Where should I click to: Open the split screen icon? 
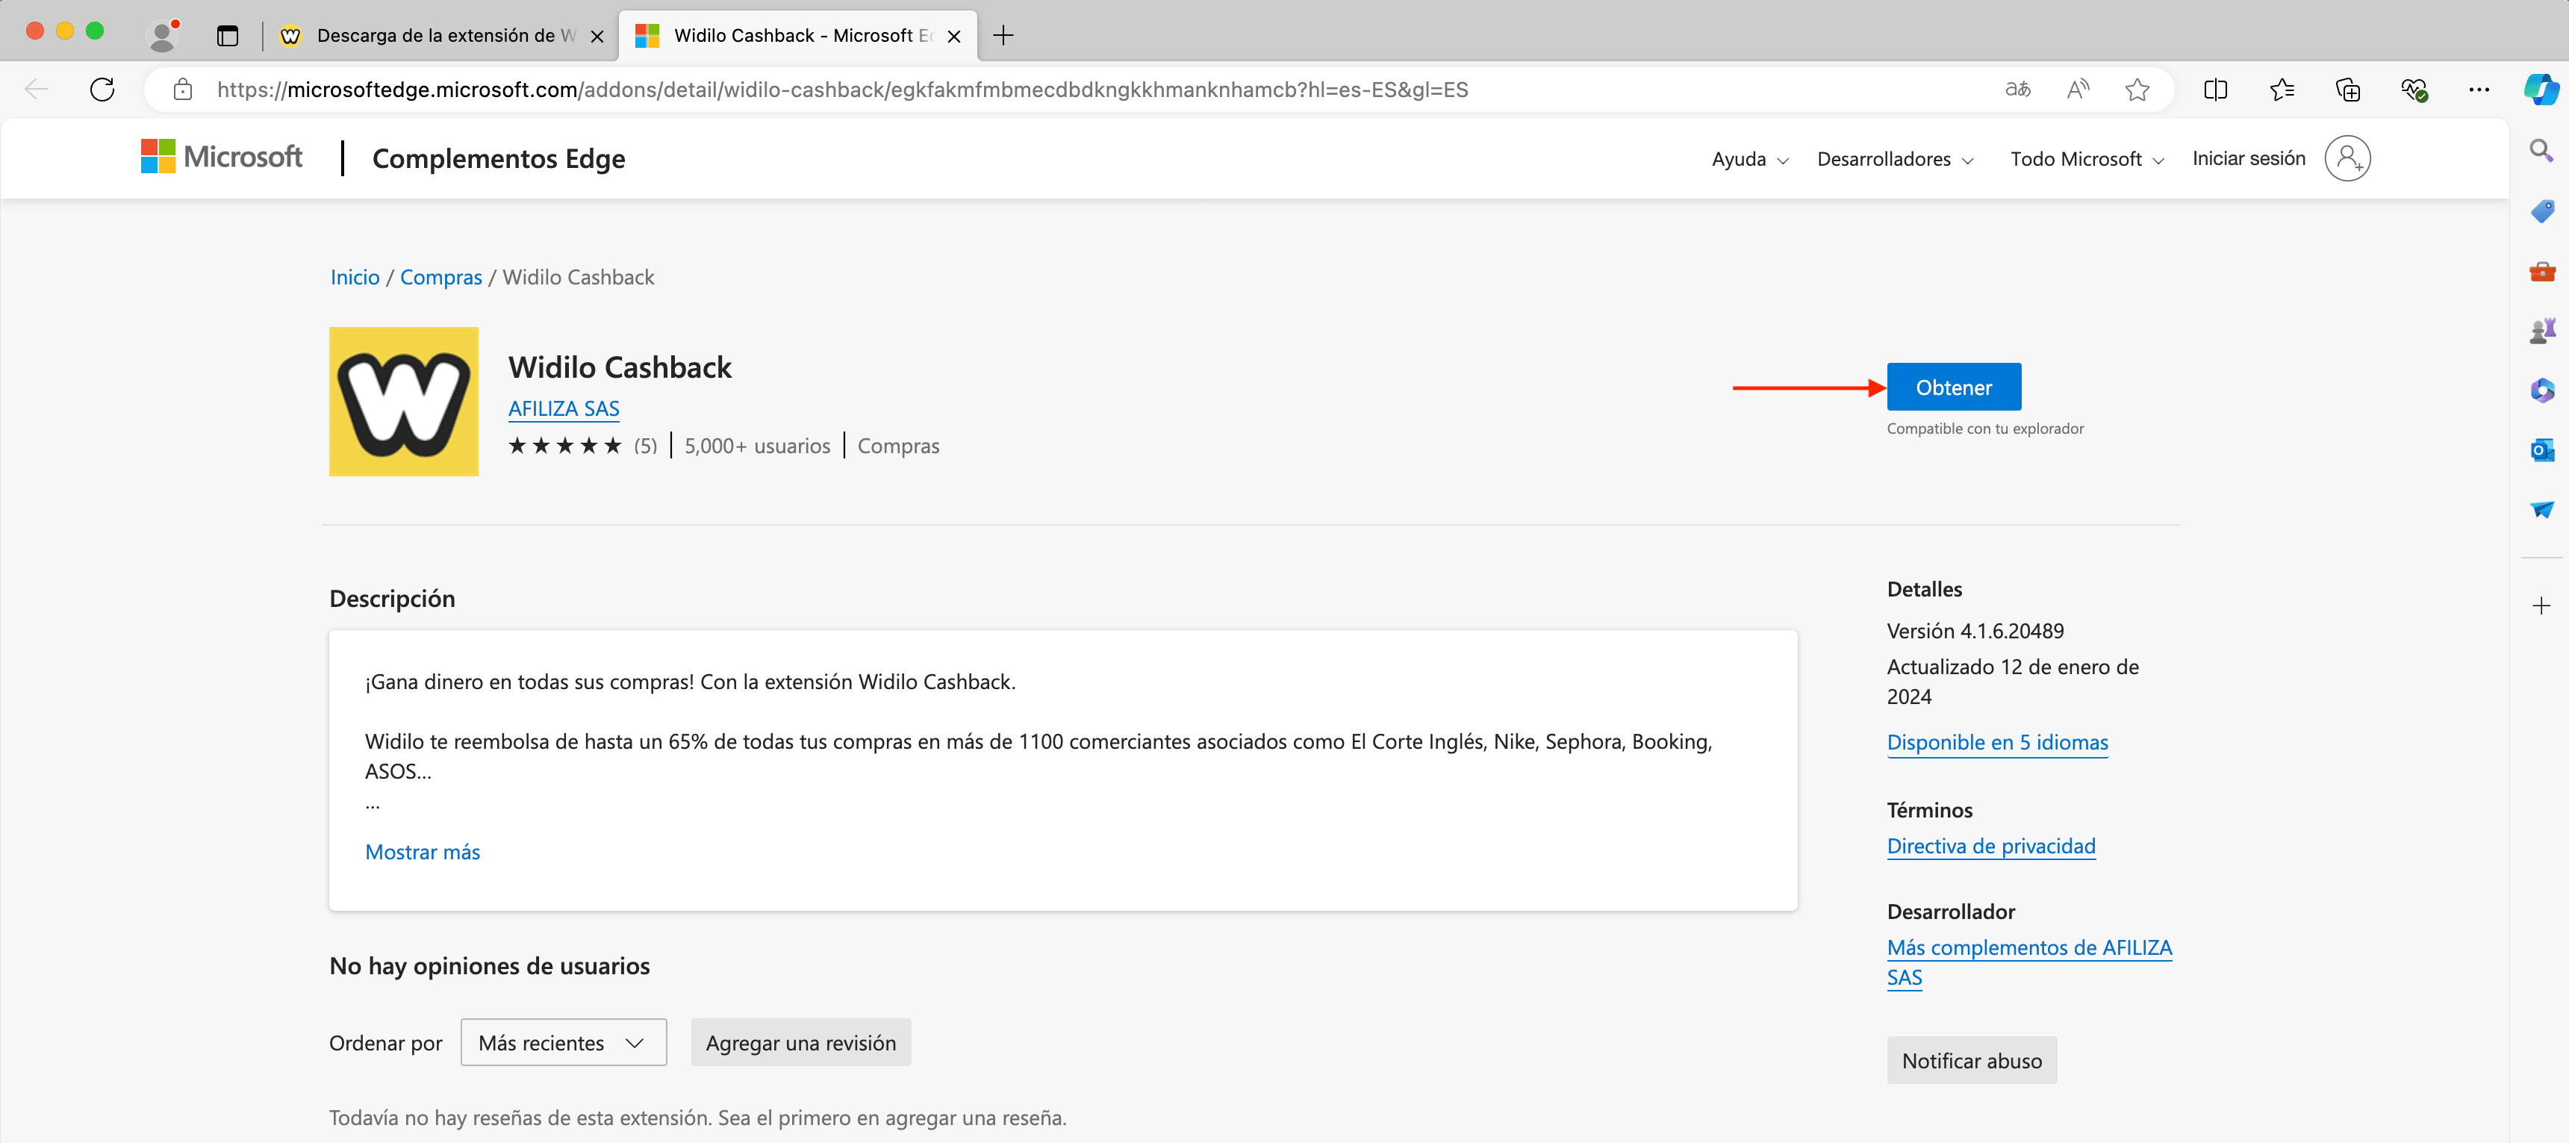point(2215,90)
